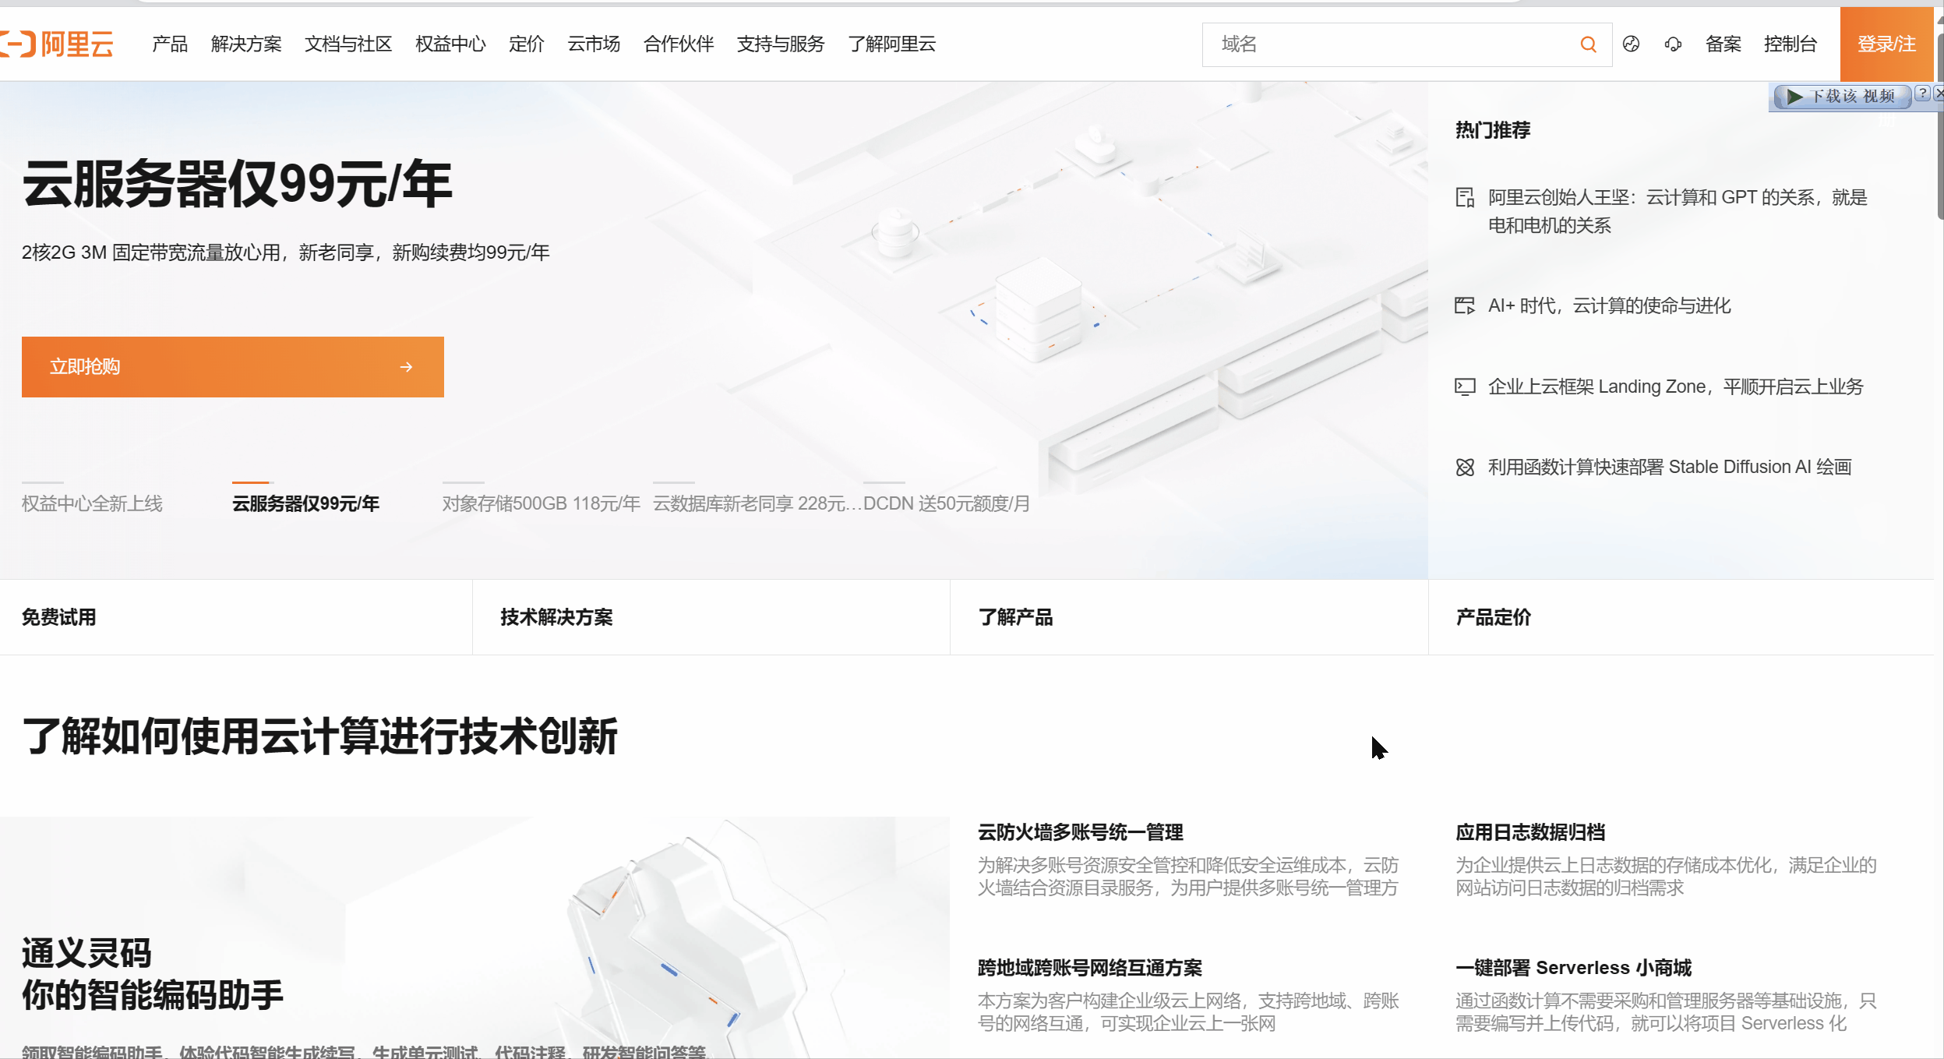Viewport: 1944px width, 1059px height.
Task: Select the 对象存储500GB 118元/年 banner tab
Action: (541, 503)
